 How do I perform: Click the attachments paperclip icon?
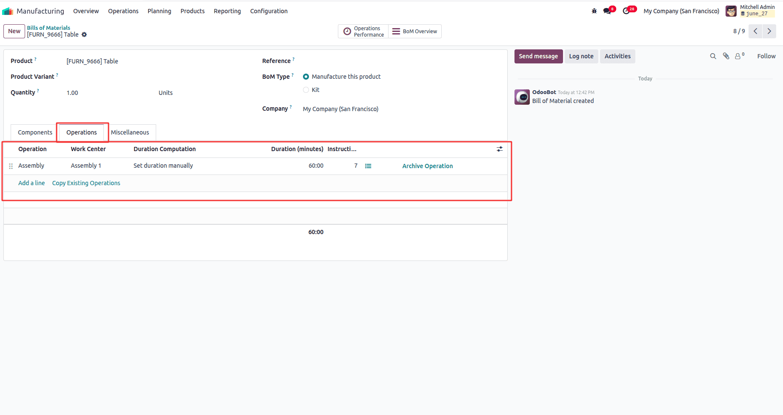(x=726, y=56)
